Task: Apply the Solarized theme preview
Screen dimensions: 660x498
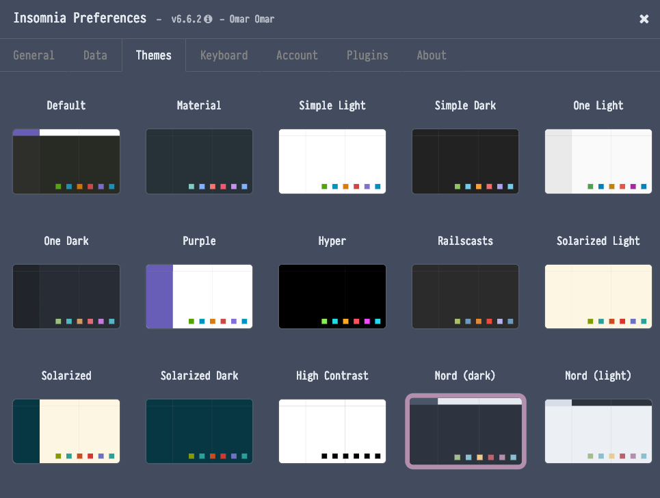Action: pos(66,432)
